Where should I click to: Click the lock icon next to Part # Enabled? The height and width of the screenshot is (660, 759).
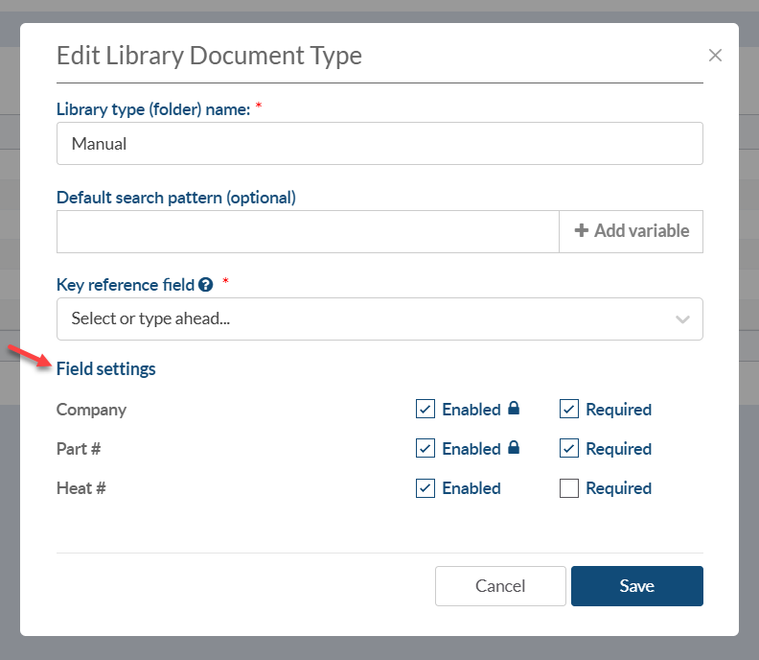point(514,448)
